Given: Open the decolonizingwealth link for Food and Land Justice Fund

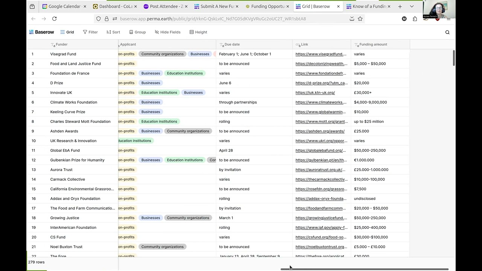Looking at the screenshot, I should (321, 64).
